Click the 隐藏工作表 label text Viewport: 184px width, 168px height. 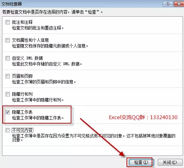[22, 112]
